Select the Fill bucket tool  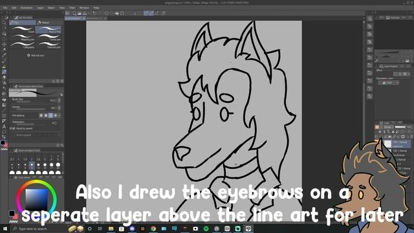4,99
